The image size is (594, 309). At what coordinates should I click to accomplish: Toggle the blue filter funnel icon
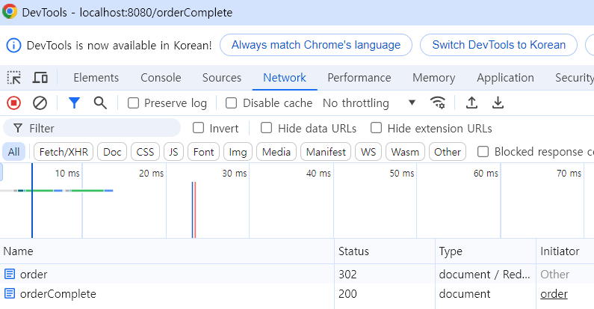(x=74, y=103)
